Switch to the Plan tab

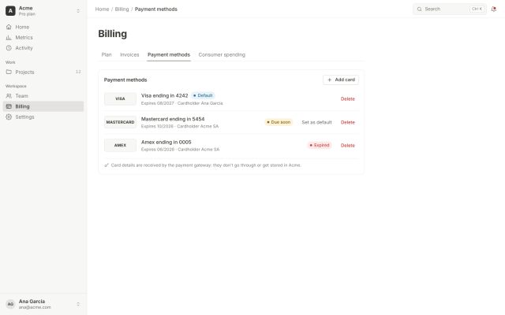(x=107, y=54)
